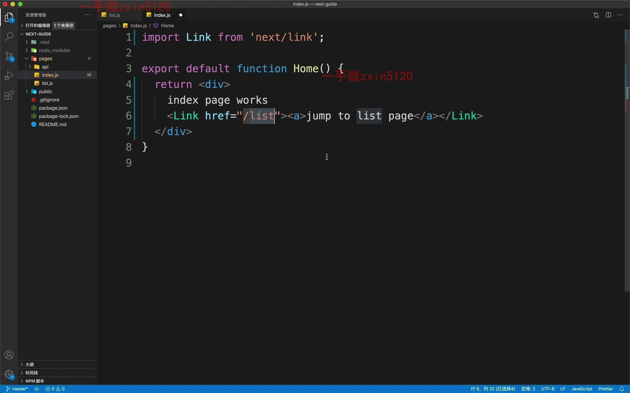The width and height of the screenshot is (630, 393).
Task: Open the Manage settings gear
Action: tap(9, 374)
